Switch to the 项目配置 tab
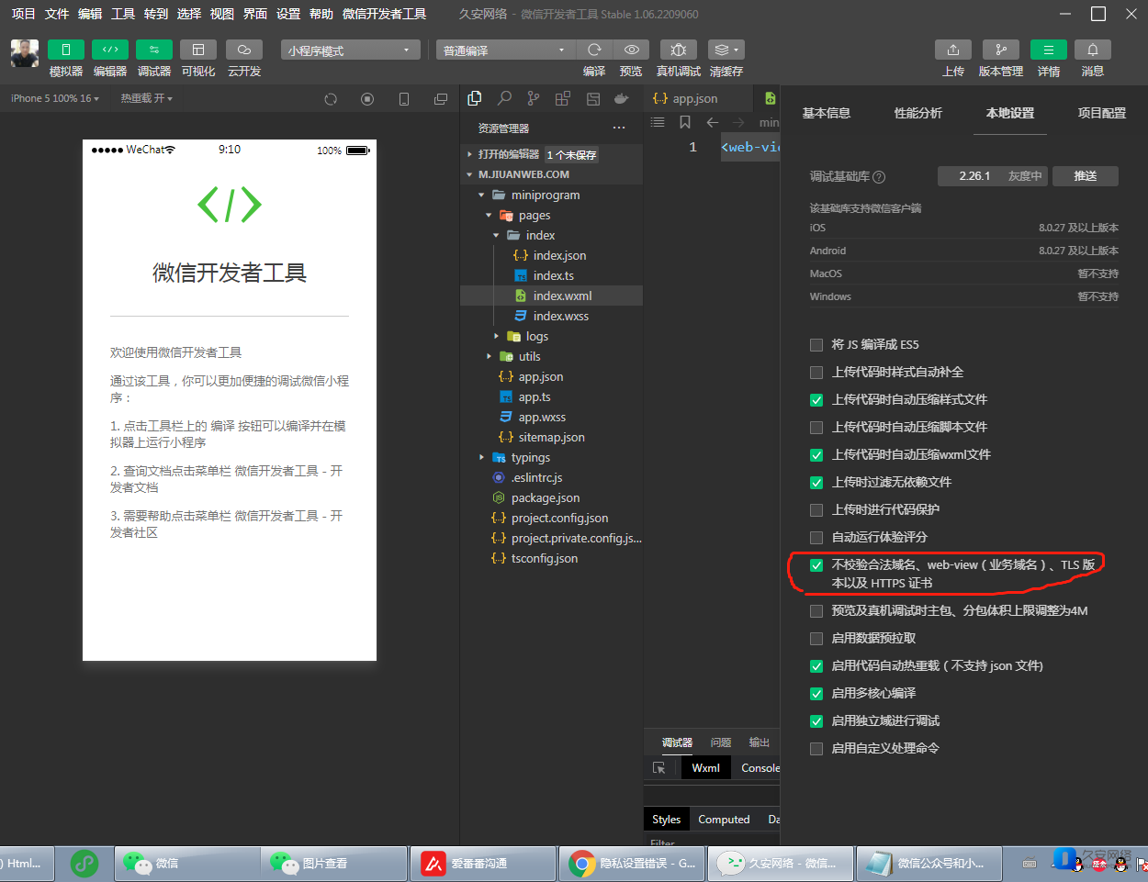The width and height of the screenshot is (1148, 882). pos(1102,113)
